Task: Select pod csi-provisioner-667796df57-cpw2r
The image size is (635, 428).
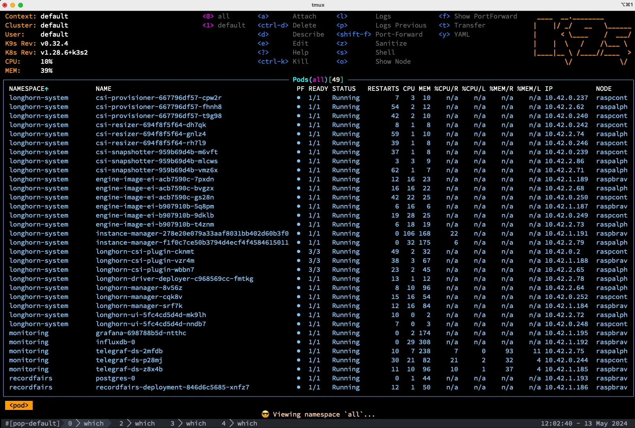Action: pos(318,98)
